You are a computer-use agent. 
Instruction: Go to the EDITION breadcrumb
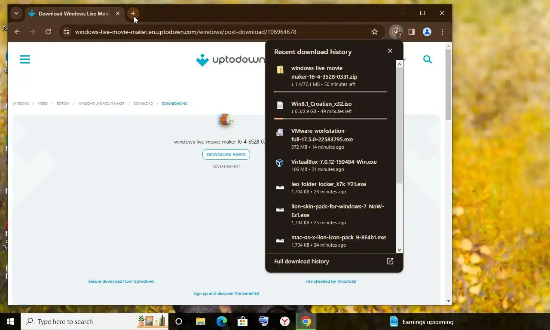63,104
